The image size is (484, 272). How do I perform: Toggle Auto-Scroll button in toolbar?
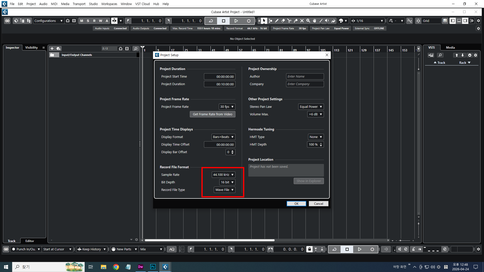click(x=114, y=21)
